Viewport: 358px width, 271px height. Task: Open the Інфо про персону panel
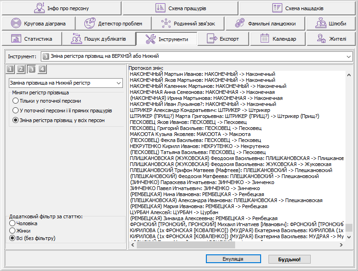point(61,8)
